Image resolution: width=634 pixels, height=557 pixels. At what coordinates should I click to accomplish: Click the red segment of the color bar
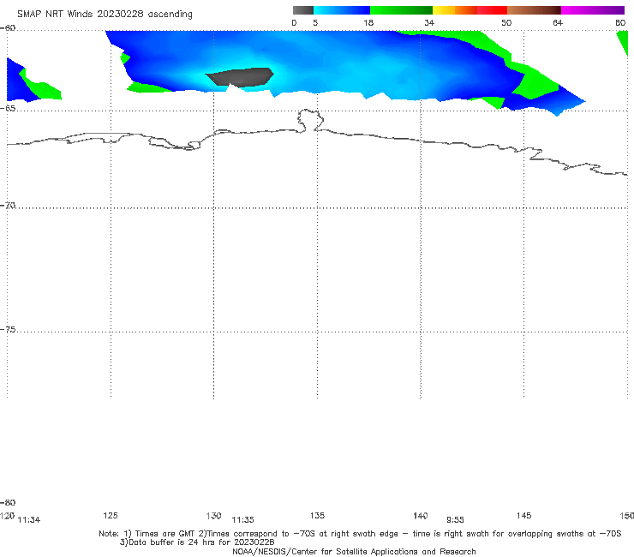(x=492, y=10)
